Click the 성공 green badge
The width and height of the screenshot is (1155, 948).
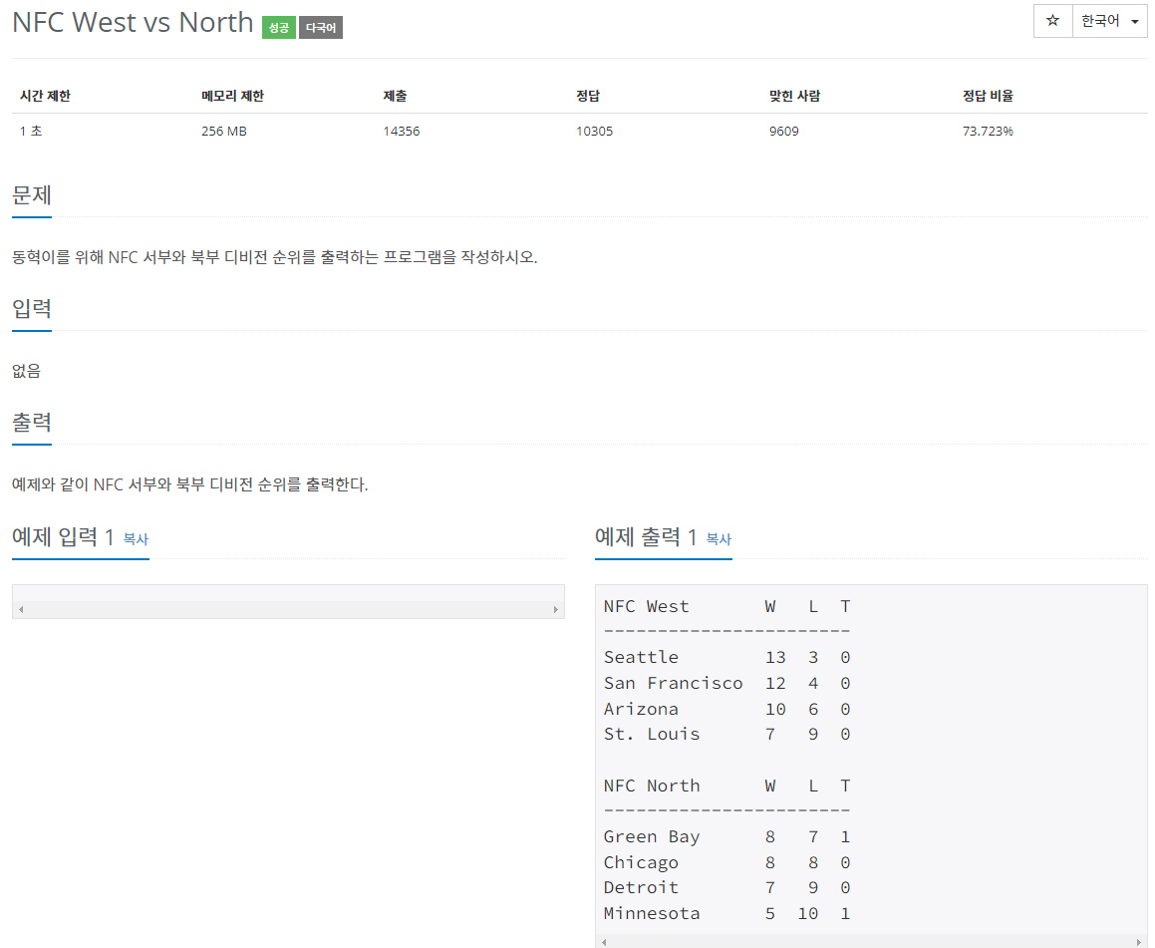pos(278,27)
